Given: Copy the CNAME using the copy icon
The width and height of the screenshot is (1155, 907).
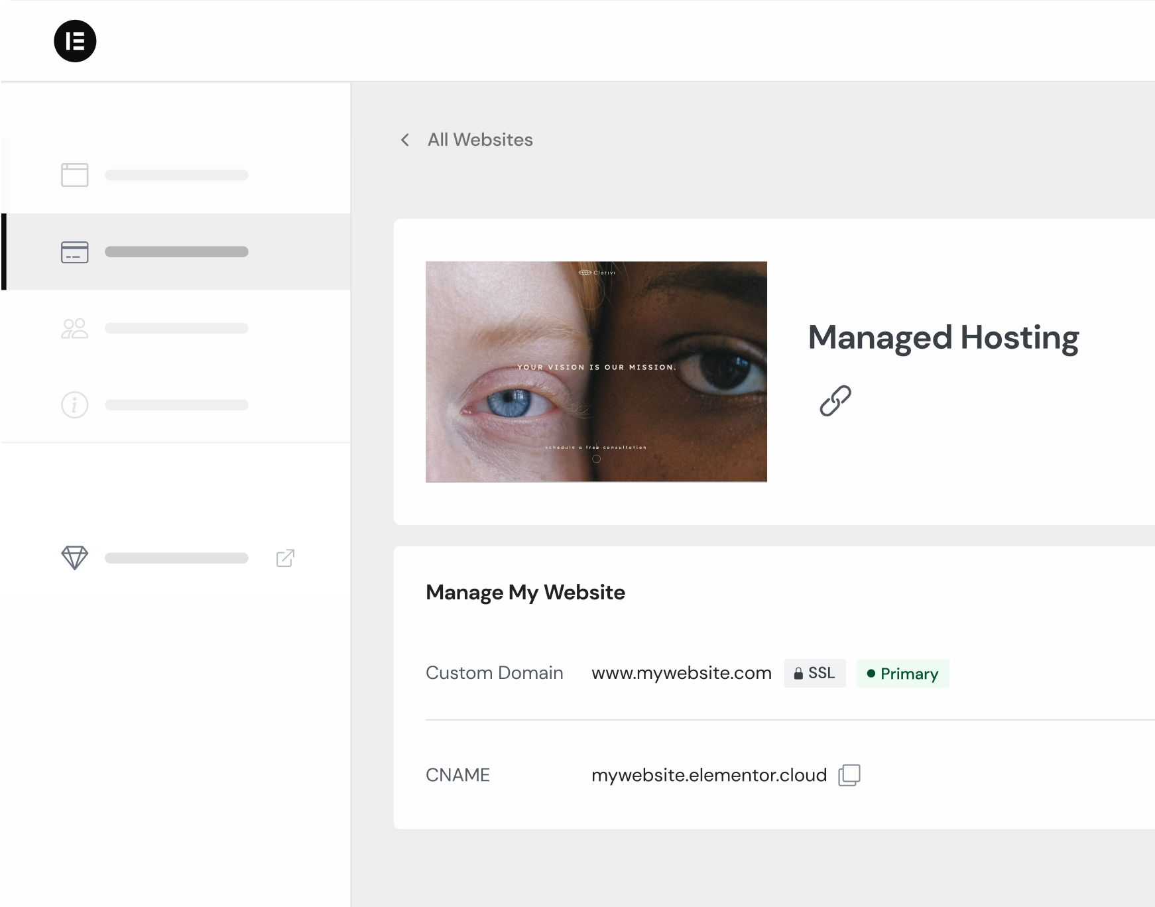Looking at the screenshot, I should (849, 775).
